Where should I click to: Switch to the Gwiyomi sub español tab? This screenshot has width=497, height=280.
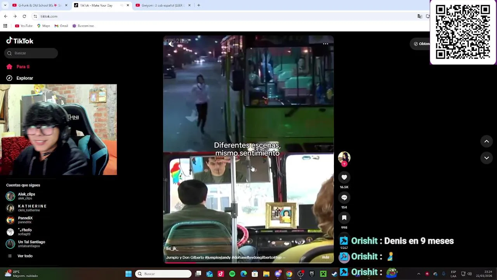click(163, 5)
